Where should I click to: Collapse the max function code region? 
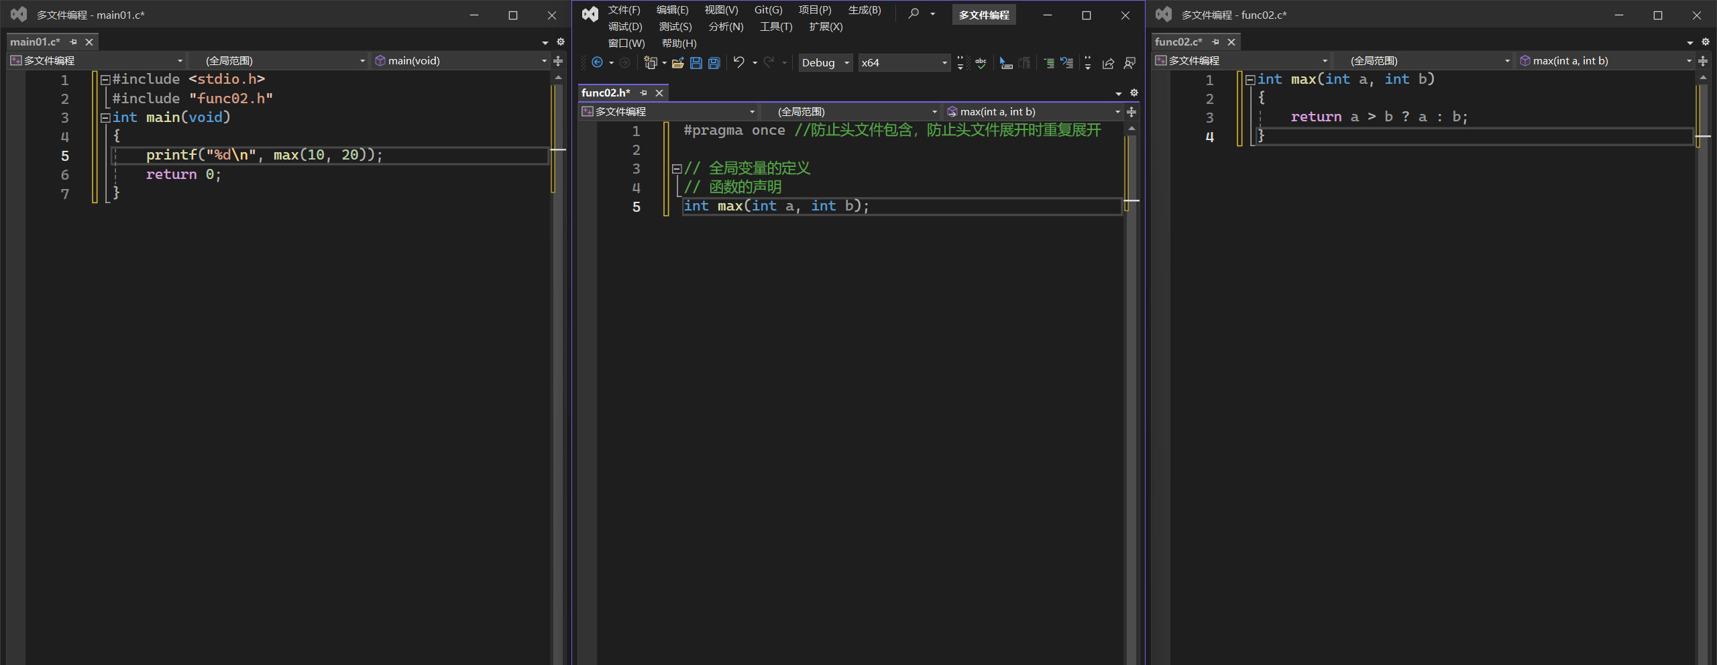tap(1250, 79)
